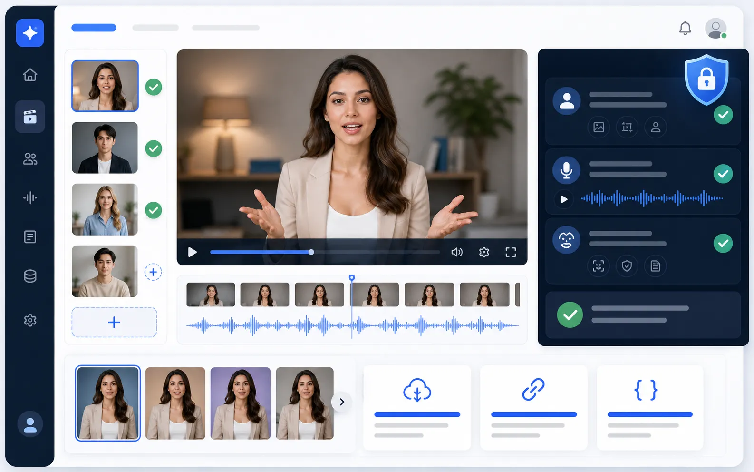Click the sparkle app logo
This screenshot has height=472, width=754.
(30, 33)
